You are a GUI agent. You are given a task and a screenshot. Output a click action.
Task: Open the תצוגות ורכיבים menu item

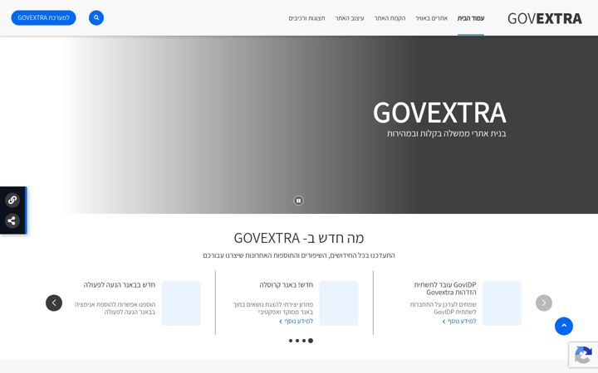click(x=306, y=18)
